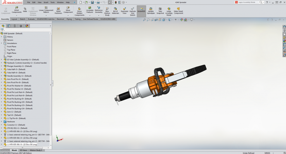Open Insert Components dropdown arrow

pyautogui.click(x=16, y=16)
